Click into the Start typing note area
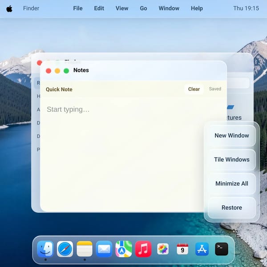The image size is (267, 267). [x=133, y=154]
